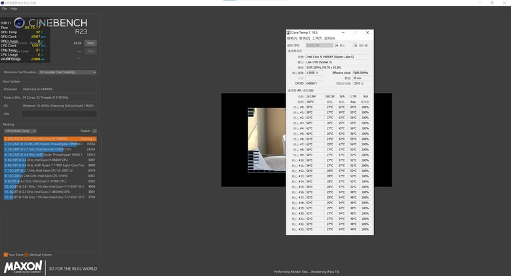Open the Help menu in Cinebench
Image resolution: width=511 pixels, height=276 pixels.
pyautogui.click(x=14, y=9)
